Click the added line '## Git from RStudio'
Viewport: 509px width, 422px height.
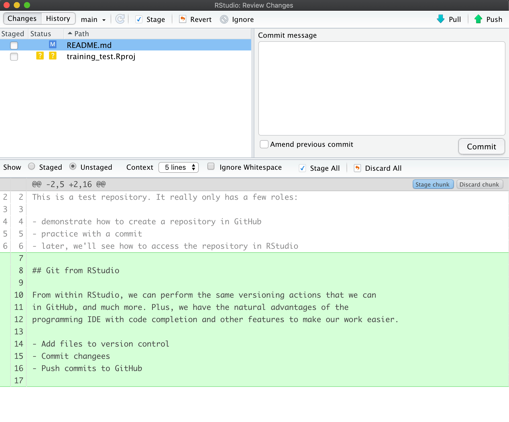76,270
